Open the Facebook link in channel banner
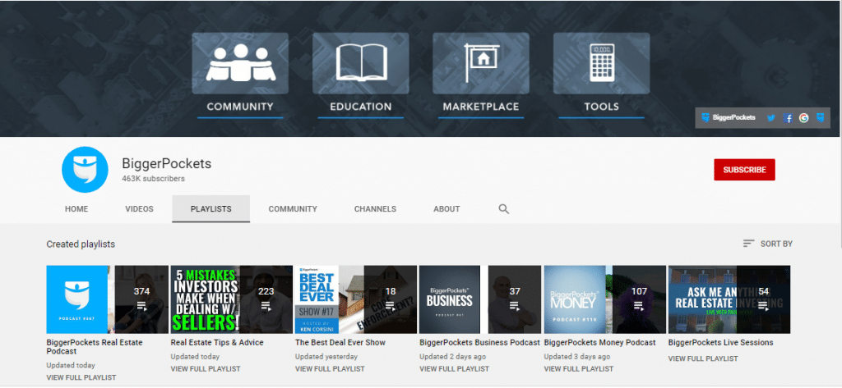 point(788,118)
